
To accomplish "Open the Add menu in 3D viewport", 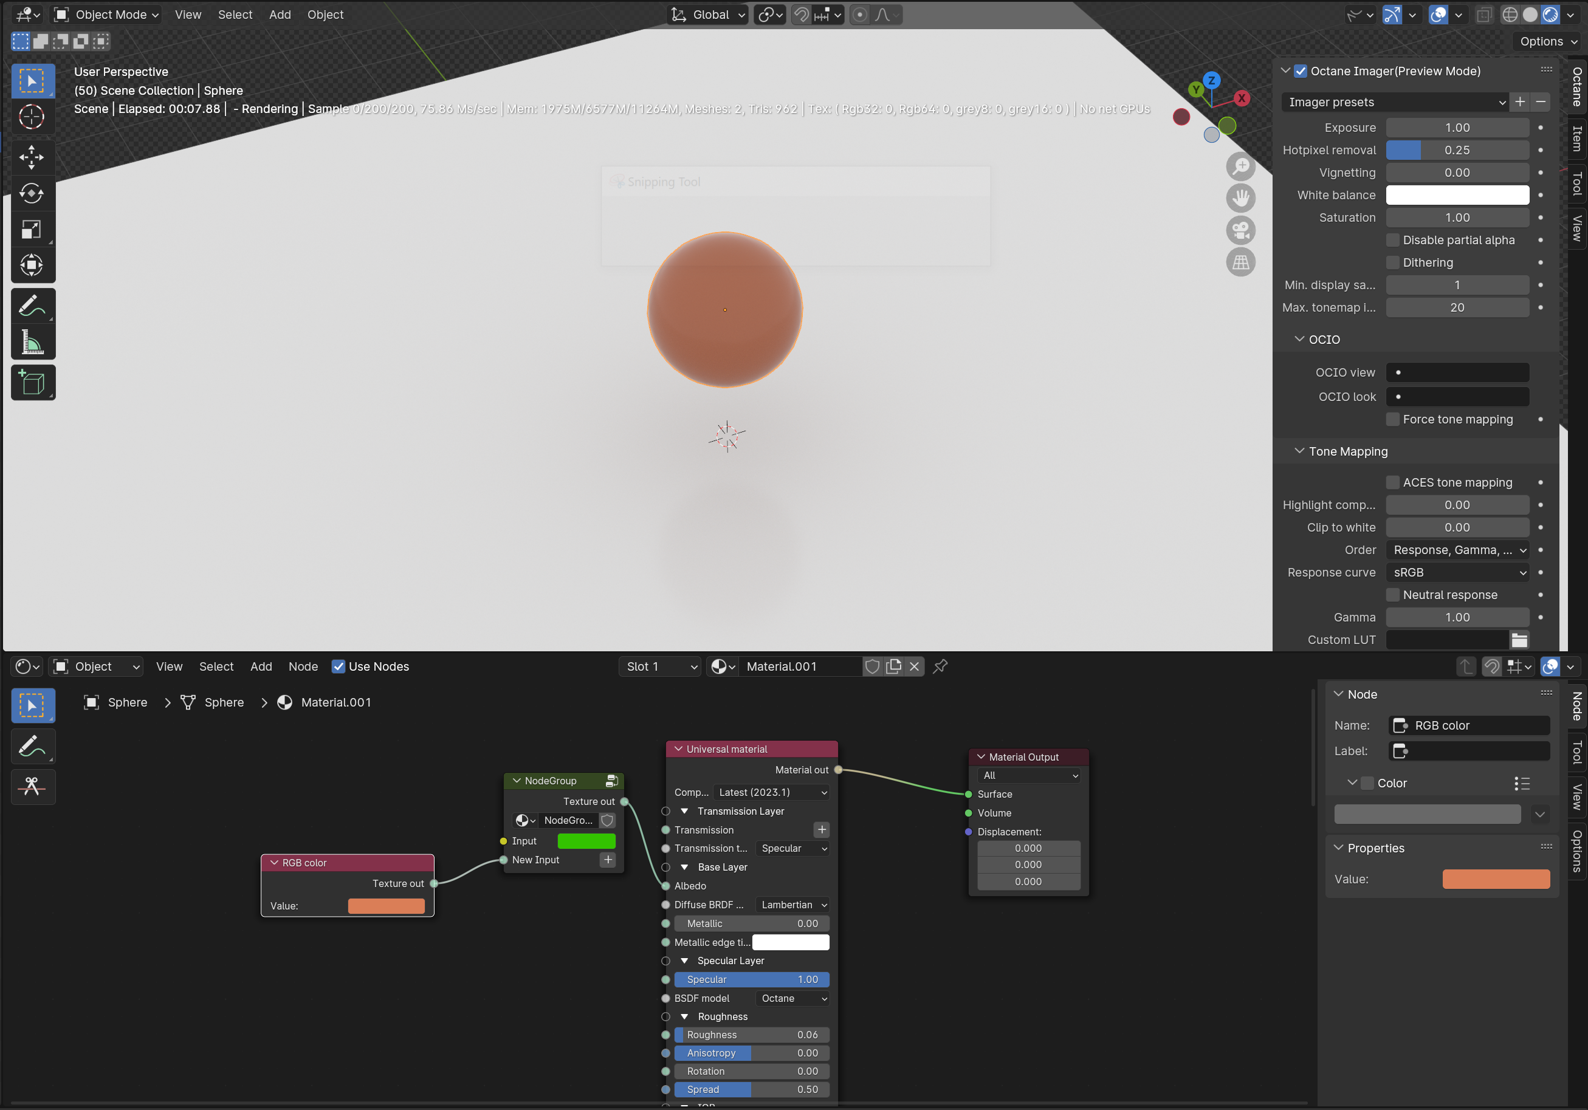I will 280,15.
